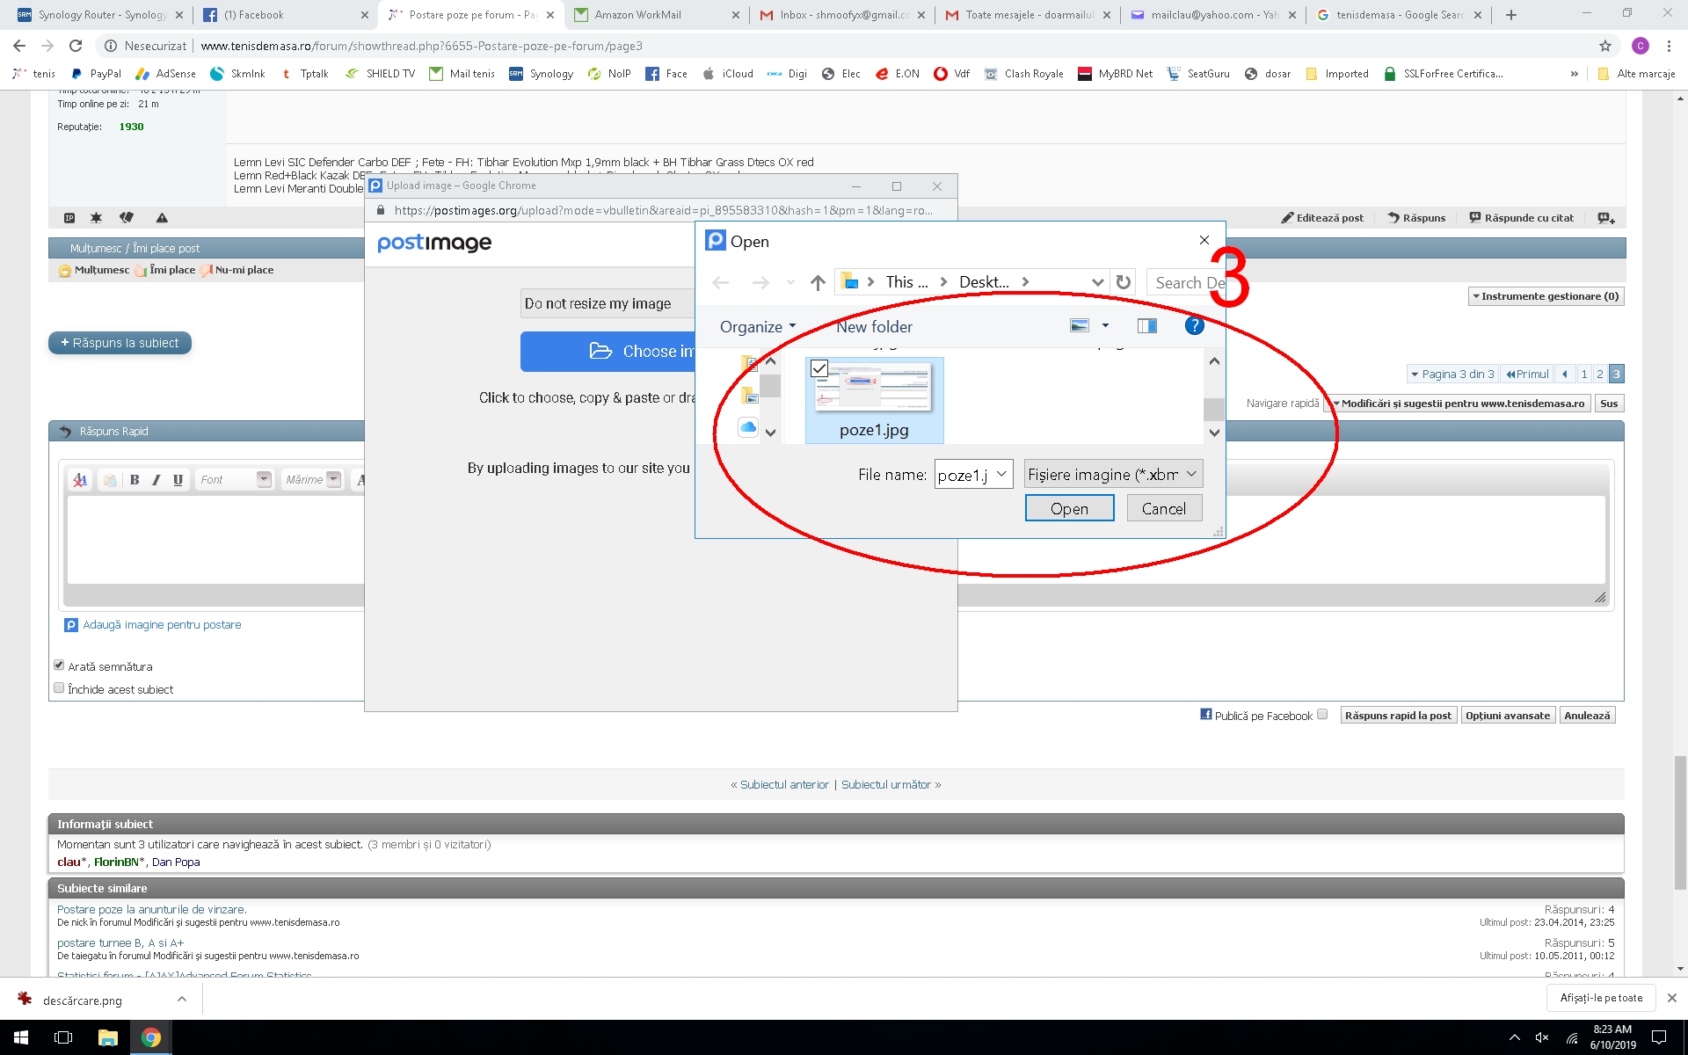Toggle the Arată semnătura checkbox
This screenshot has height=1055, width=1688.
click(59, 666)
